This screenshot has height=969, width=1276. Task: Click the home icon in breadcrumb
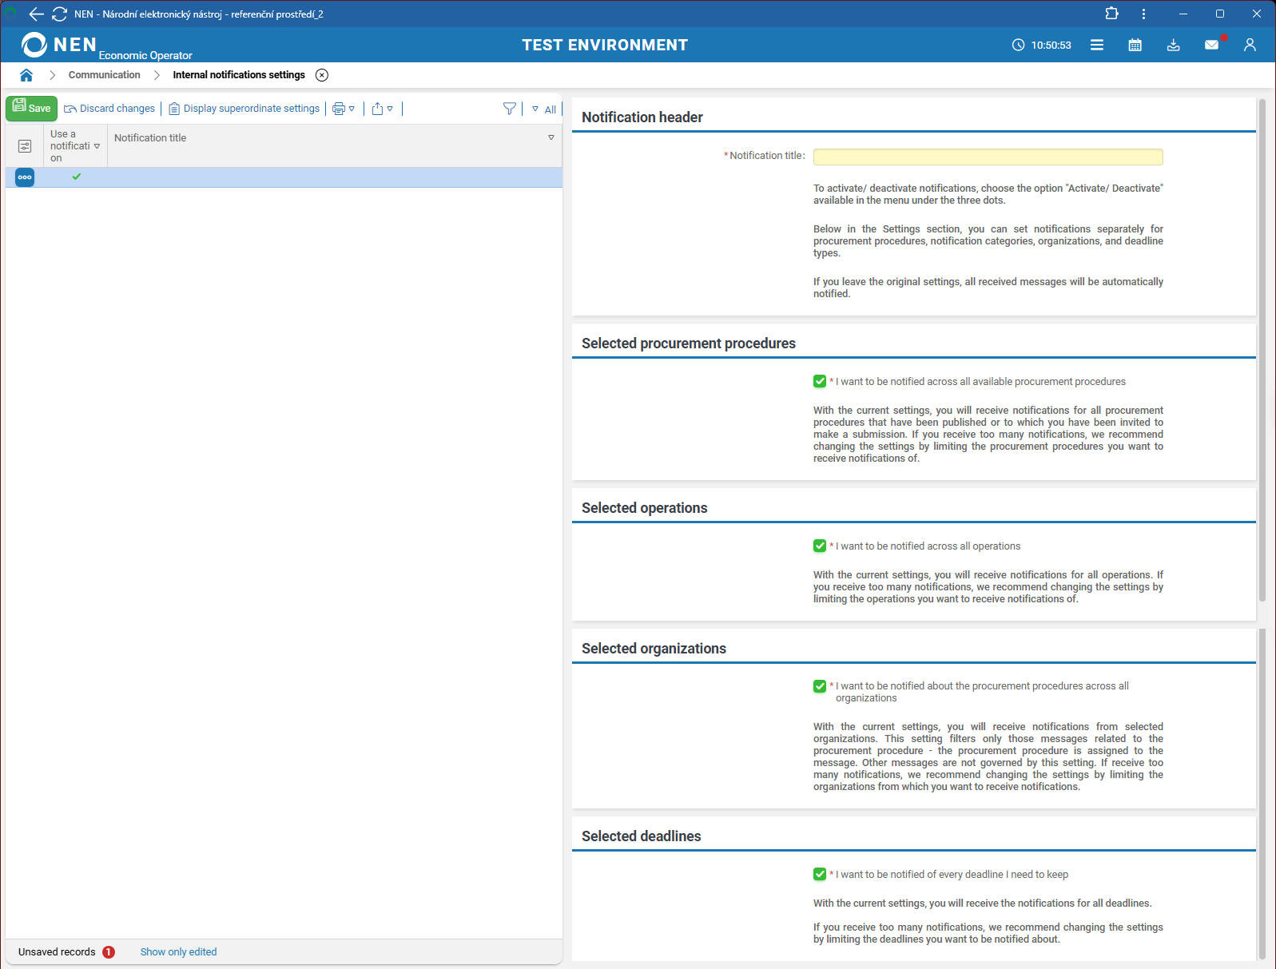(x=26, y=75)
